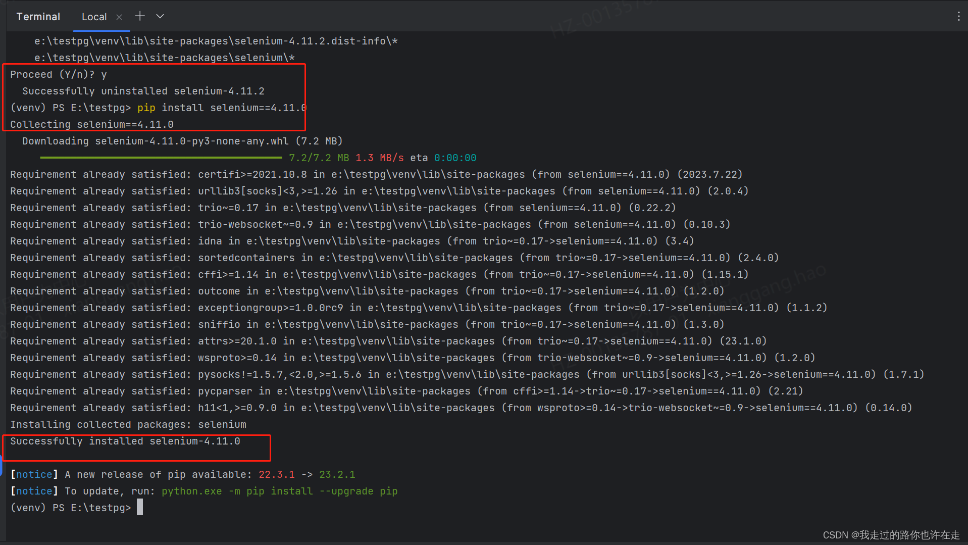Close the Local terminal tab
The image size is (968, 545).
(x=119, y=17)
